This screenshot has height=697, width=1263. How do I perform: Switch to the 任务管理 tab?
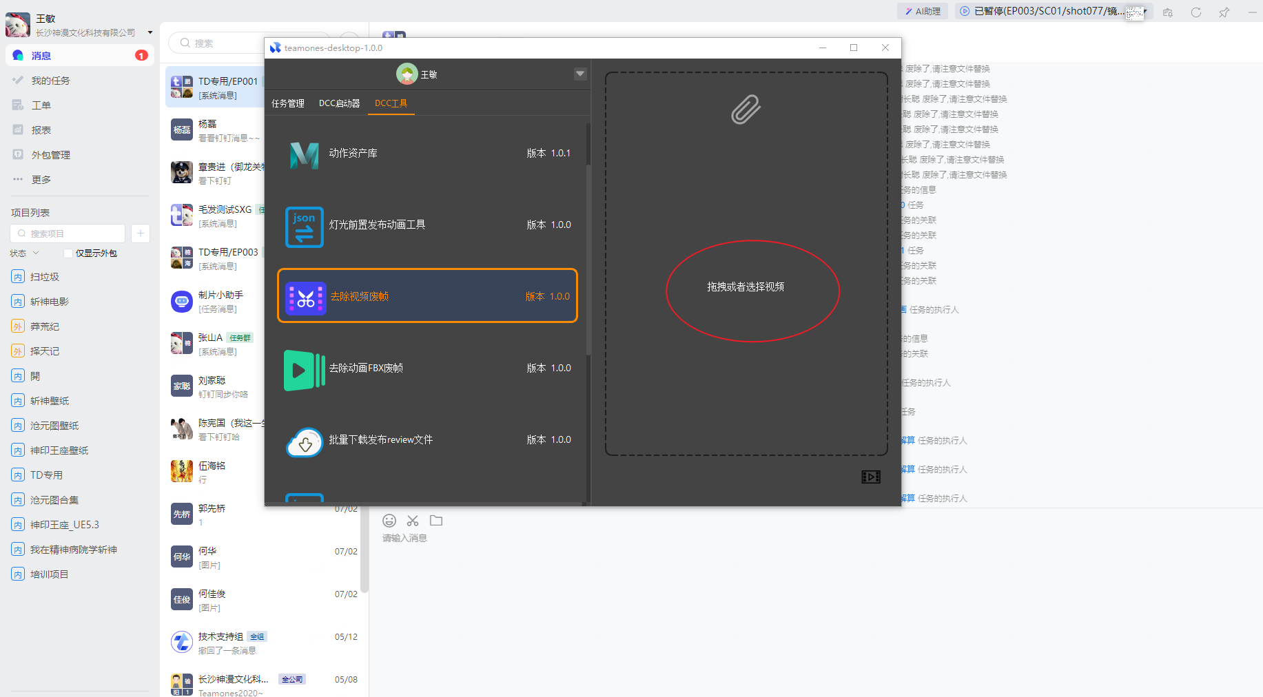287,103
